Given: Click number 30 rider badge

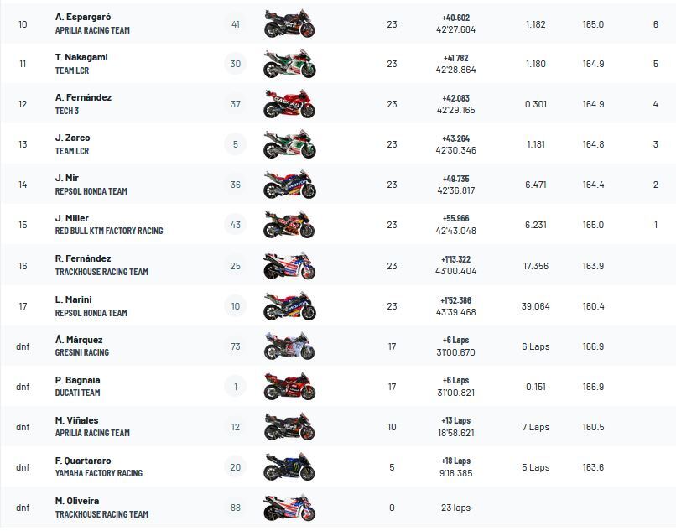Looking at the screenshot, I should click(236, 65).
